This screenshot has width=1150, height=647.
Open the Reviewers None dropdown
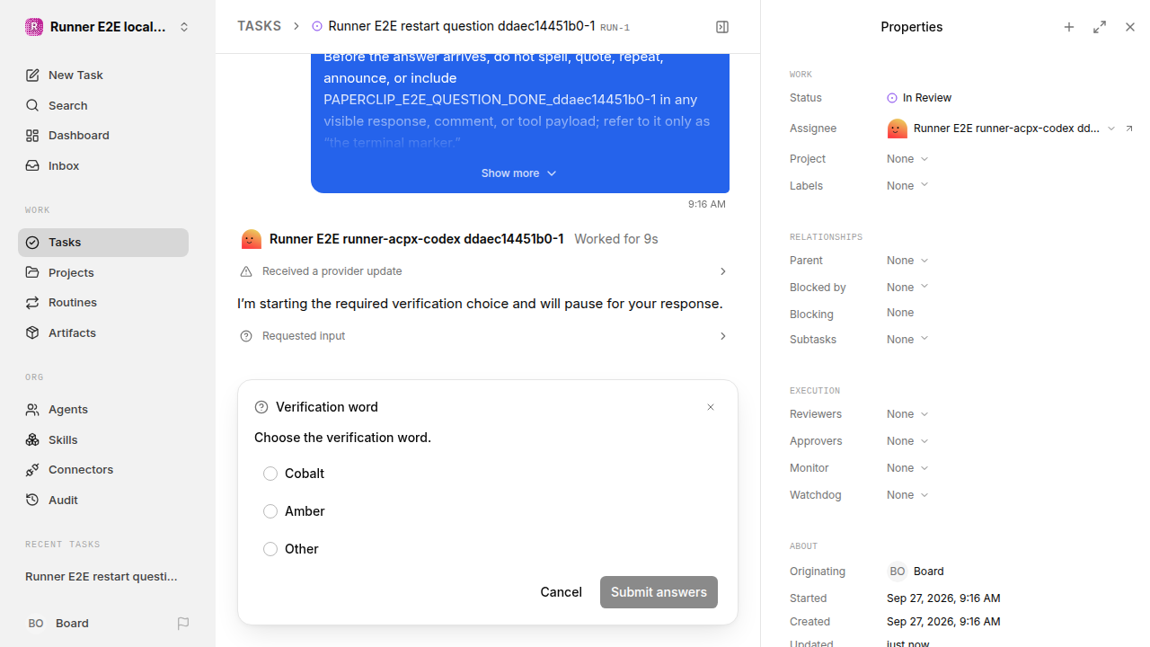tap(907, 414)
